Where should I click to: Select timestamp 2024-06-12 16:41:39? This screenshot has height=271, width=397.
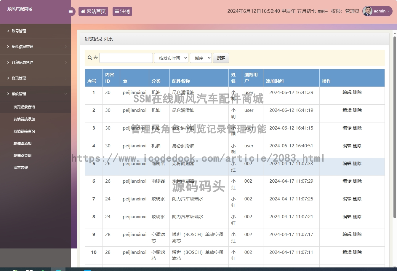click(291, 93)
